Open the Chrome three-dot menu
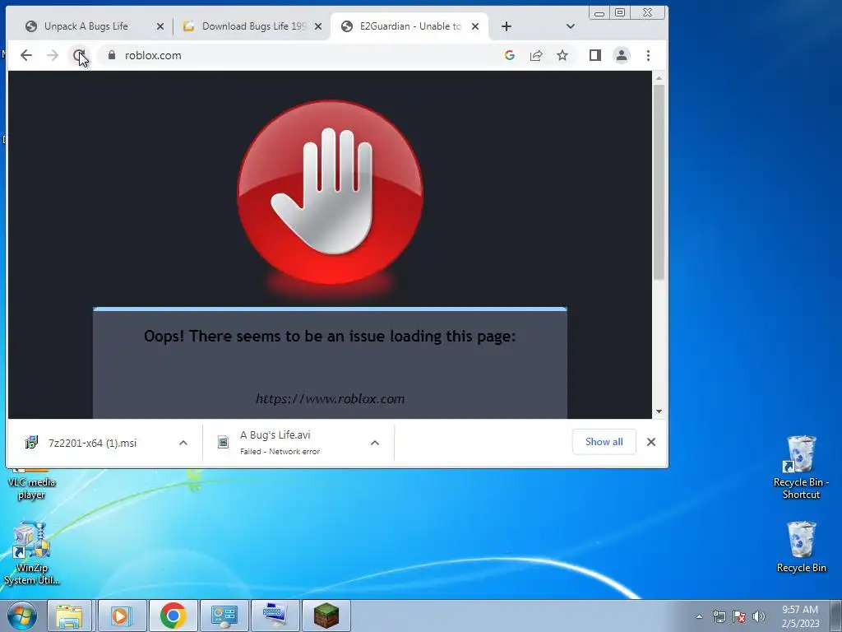The width and height of the screenshot is (842, 632). (x=648, y=55)
